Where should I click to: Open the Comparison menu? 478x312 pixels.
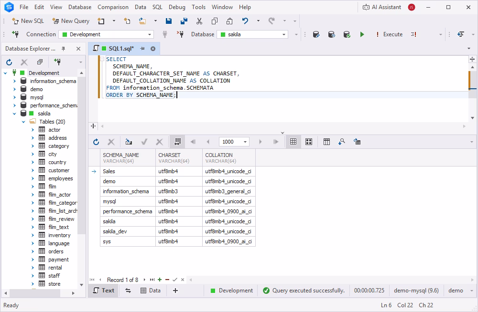point(113,7)
